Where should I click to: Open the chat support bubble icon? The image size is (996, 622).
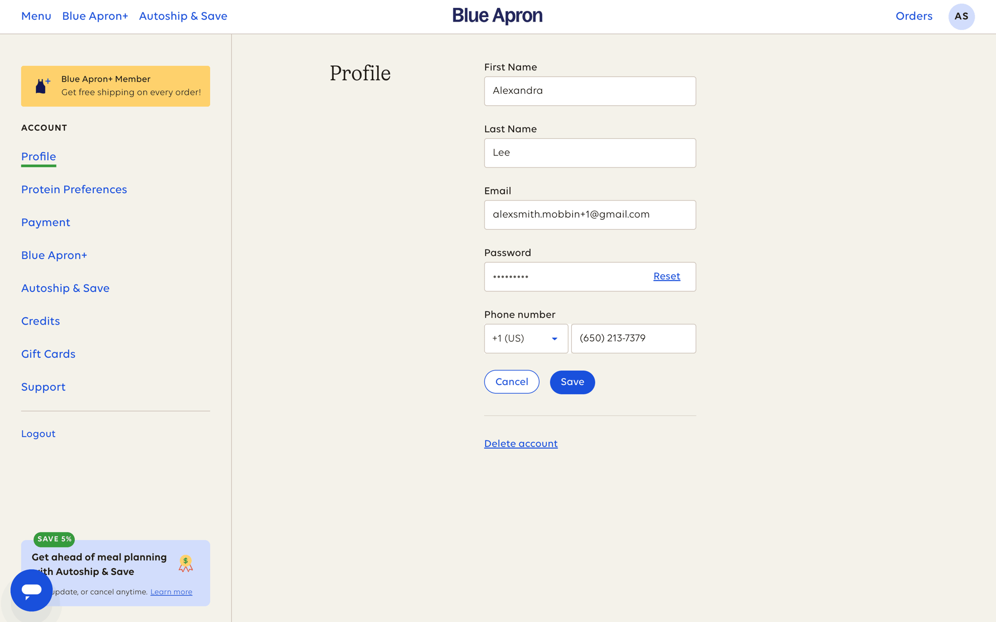point(31,590)
